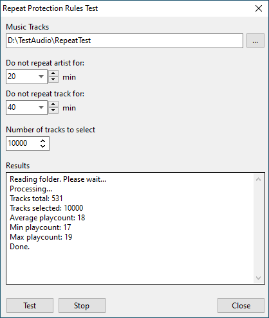The width and height of the screenshot is (269, 318).
Task: Decrease repeat track minutes with down arrow
Action: click(x=53, y=110)
